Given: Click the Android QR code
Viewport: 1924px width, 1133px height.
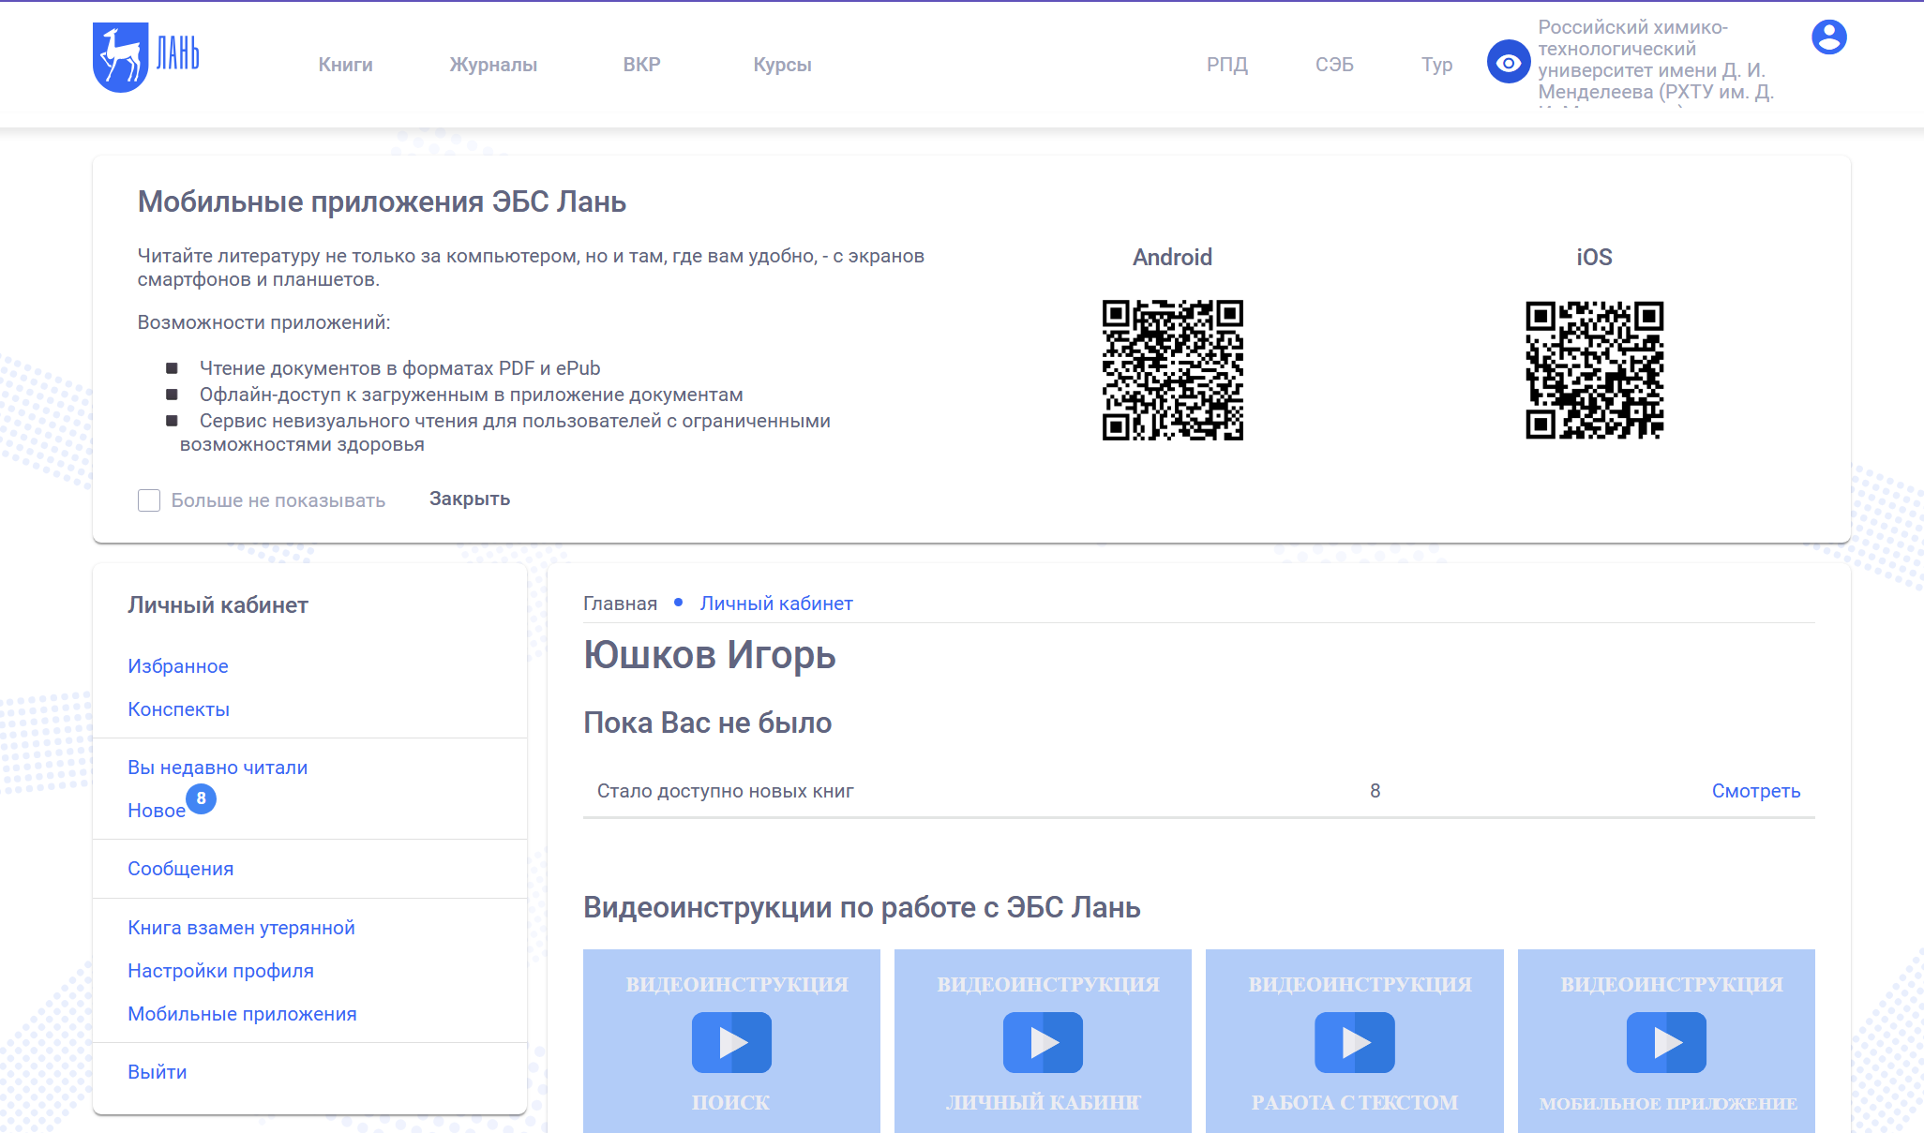Looking at the screenshot, I should [x=1172, y=370].
